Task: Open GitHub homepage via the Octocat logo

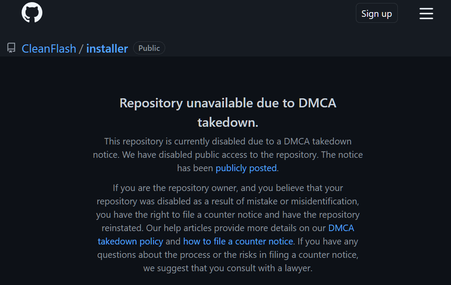Action: point(32,13)
